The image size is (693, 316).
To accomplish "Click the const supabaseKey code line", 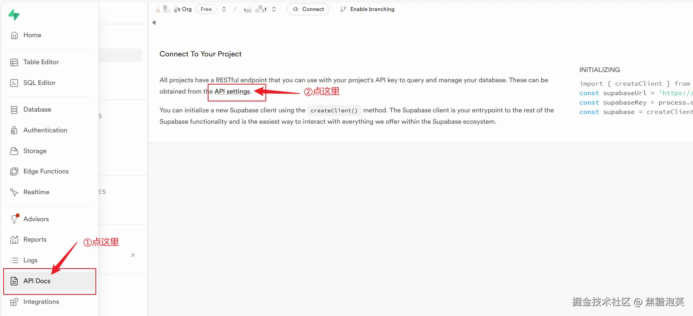I will coord(636,103).
